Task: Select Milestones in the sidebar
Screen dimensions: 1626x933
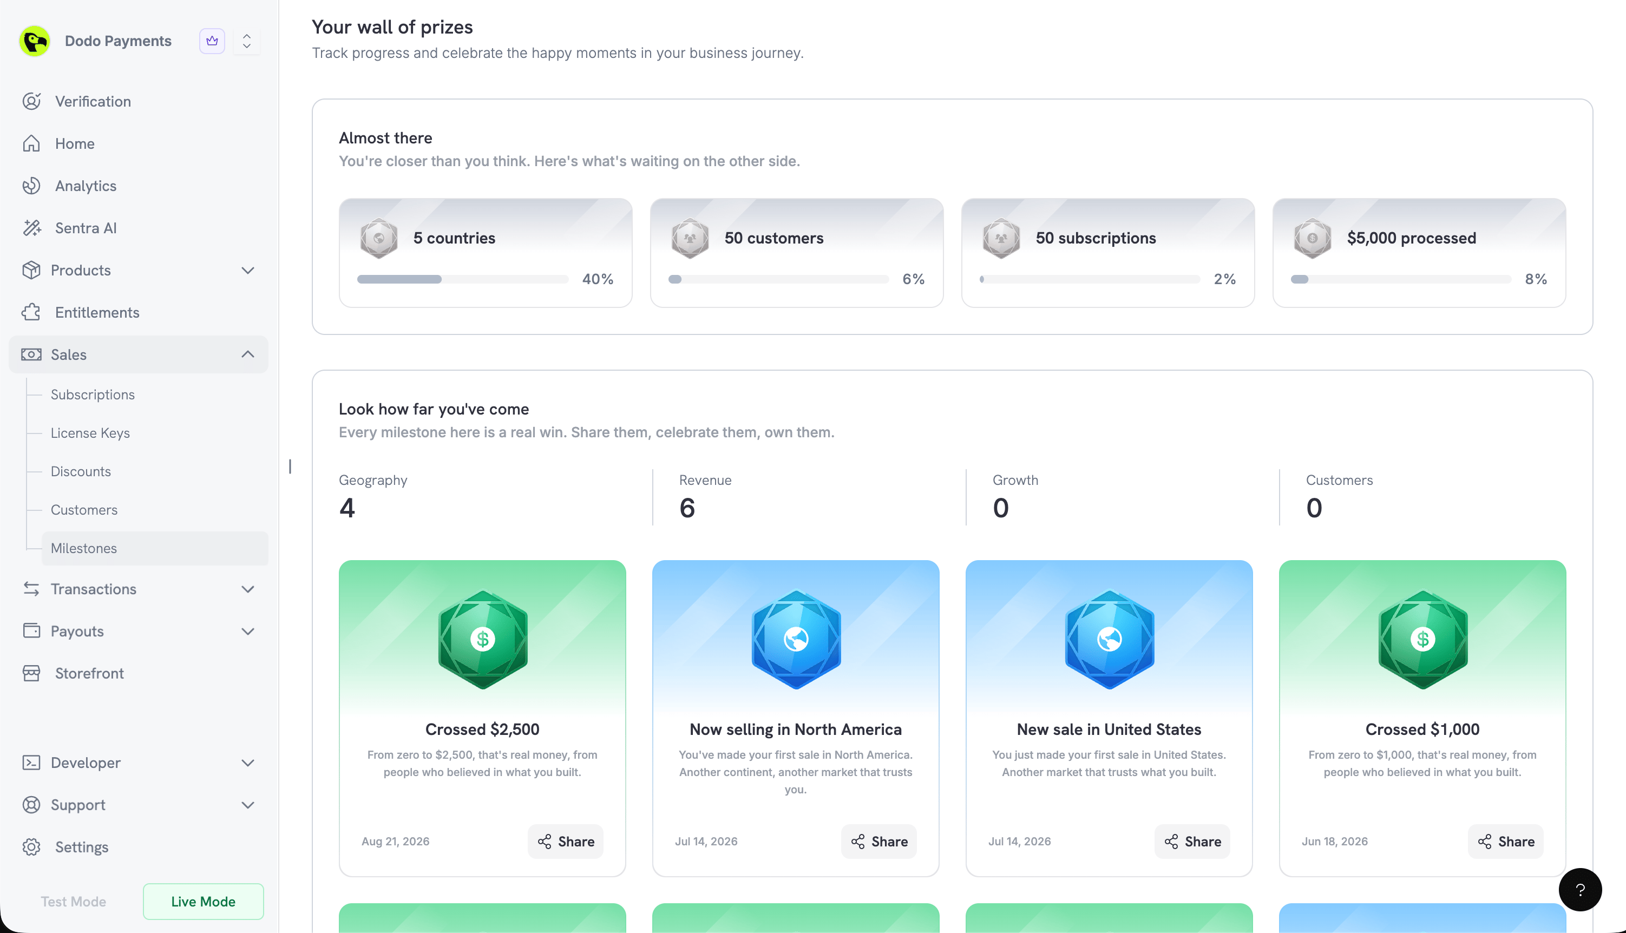Action: click(155, 549)
